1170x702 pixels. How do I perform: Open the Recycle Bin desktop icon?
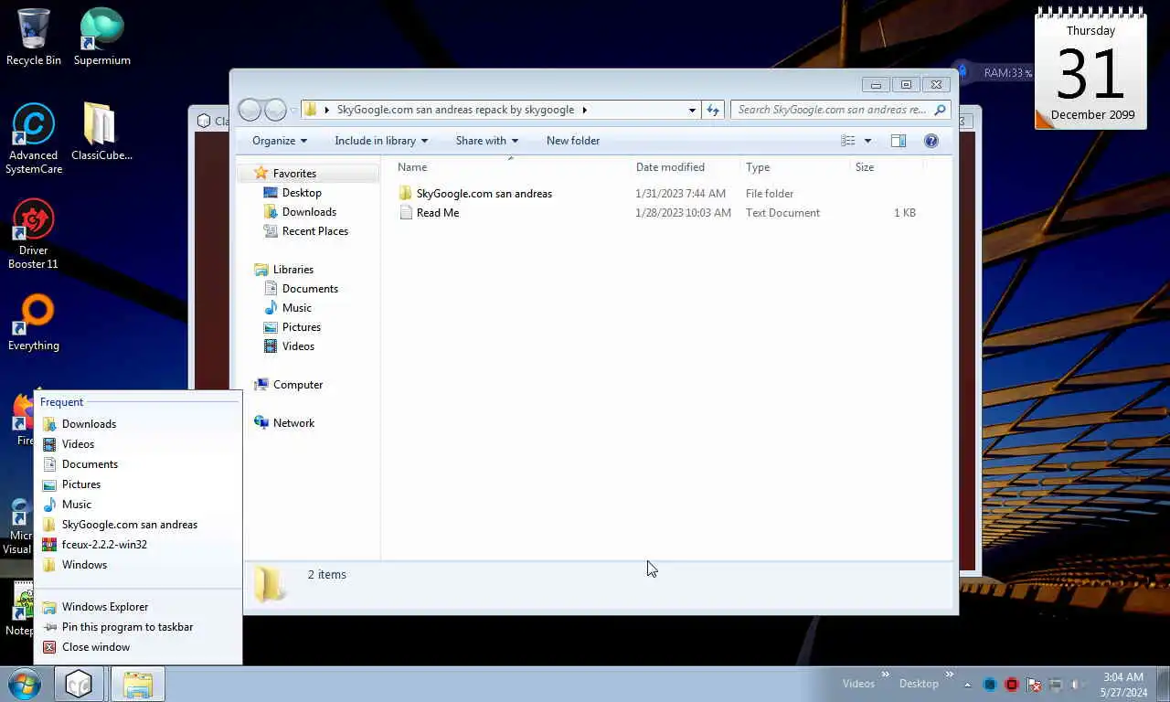34,37
